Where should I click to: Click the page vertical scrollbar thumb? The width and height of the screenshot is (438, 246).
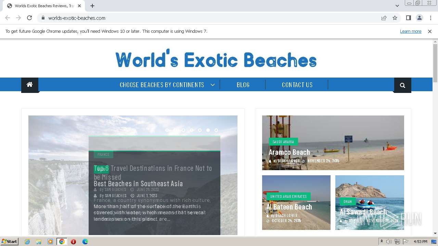tap(435, 63)
